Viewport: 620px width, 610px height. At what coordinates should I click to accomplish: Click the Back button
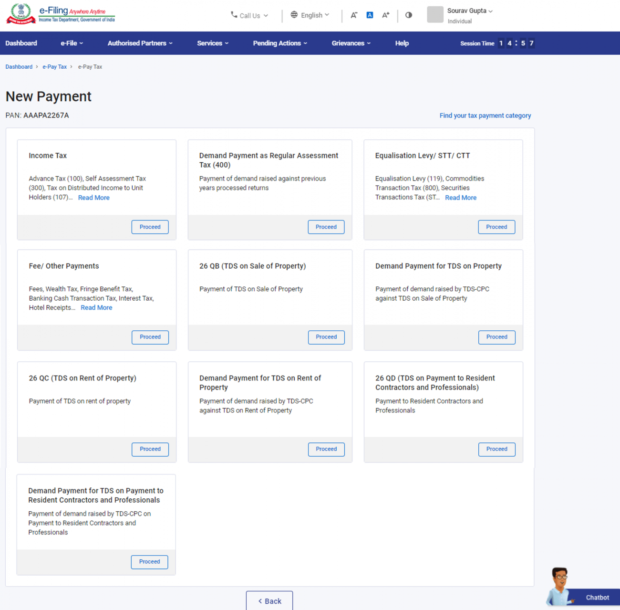pyautogui.click(x=269, y=601)
